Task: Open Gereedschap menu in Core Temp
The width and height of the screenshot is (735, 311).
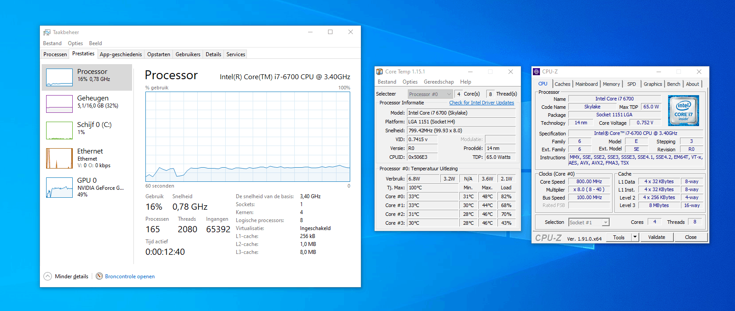Action: (x=439, y=82)
